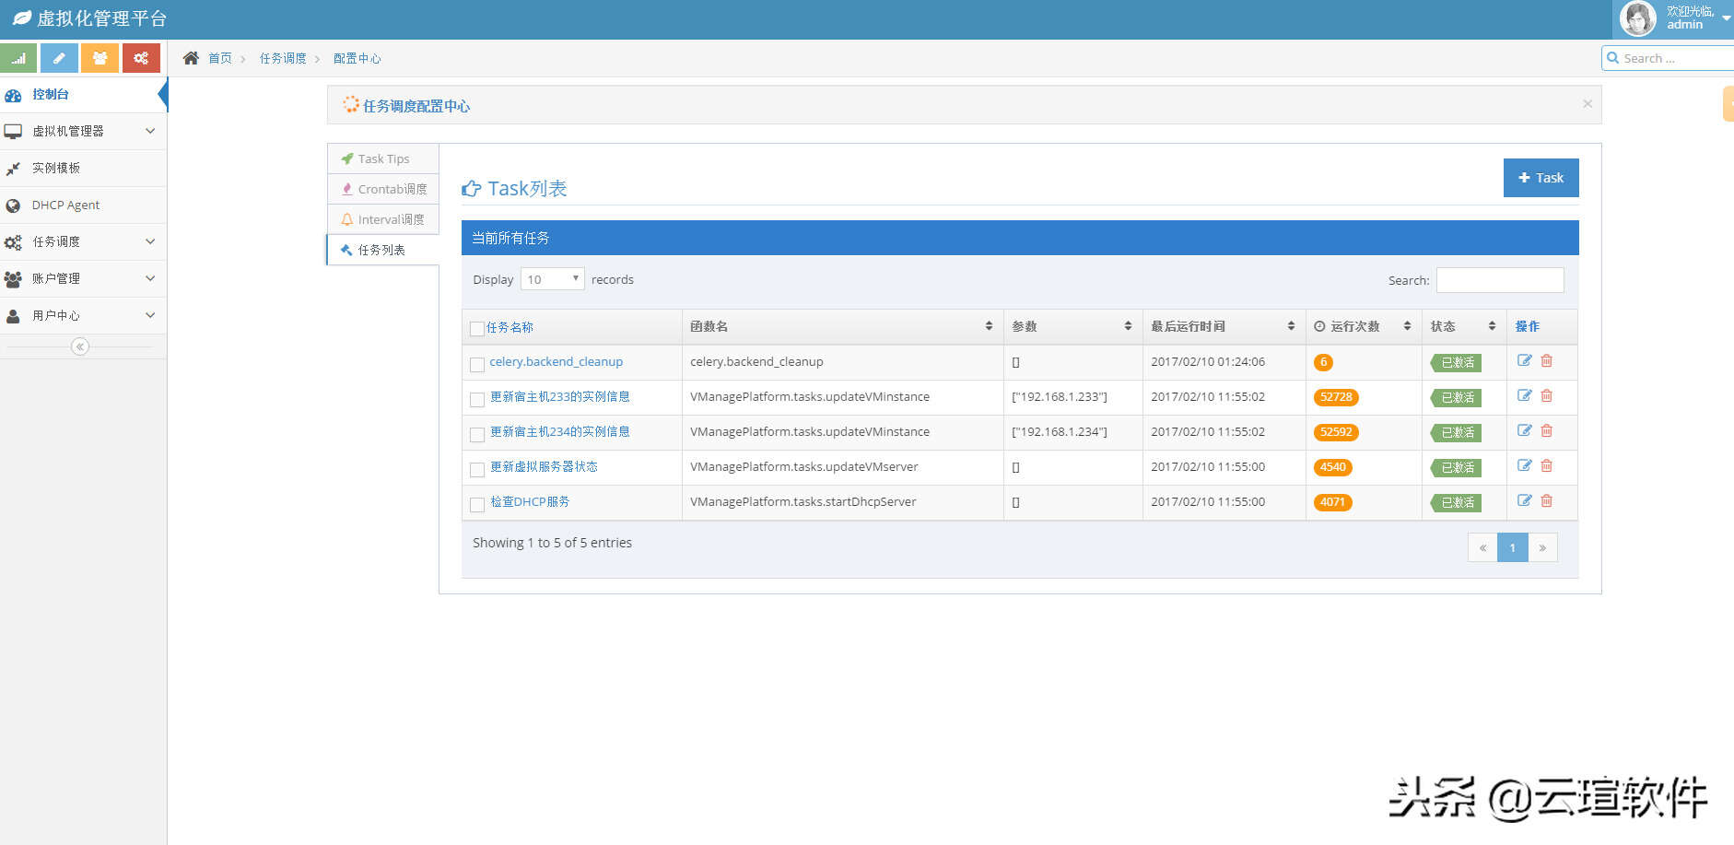Viewport: 1734px width, 845px height.
Task: Open the Display records count dropdown
Action: tap(552, 279)
